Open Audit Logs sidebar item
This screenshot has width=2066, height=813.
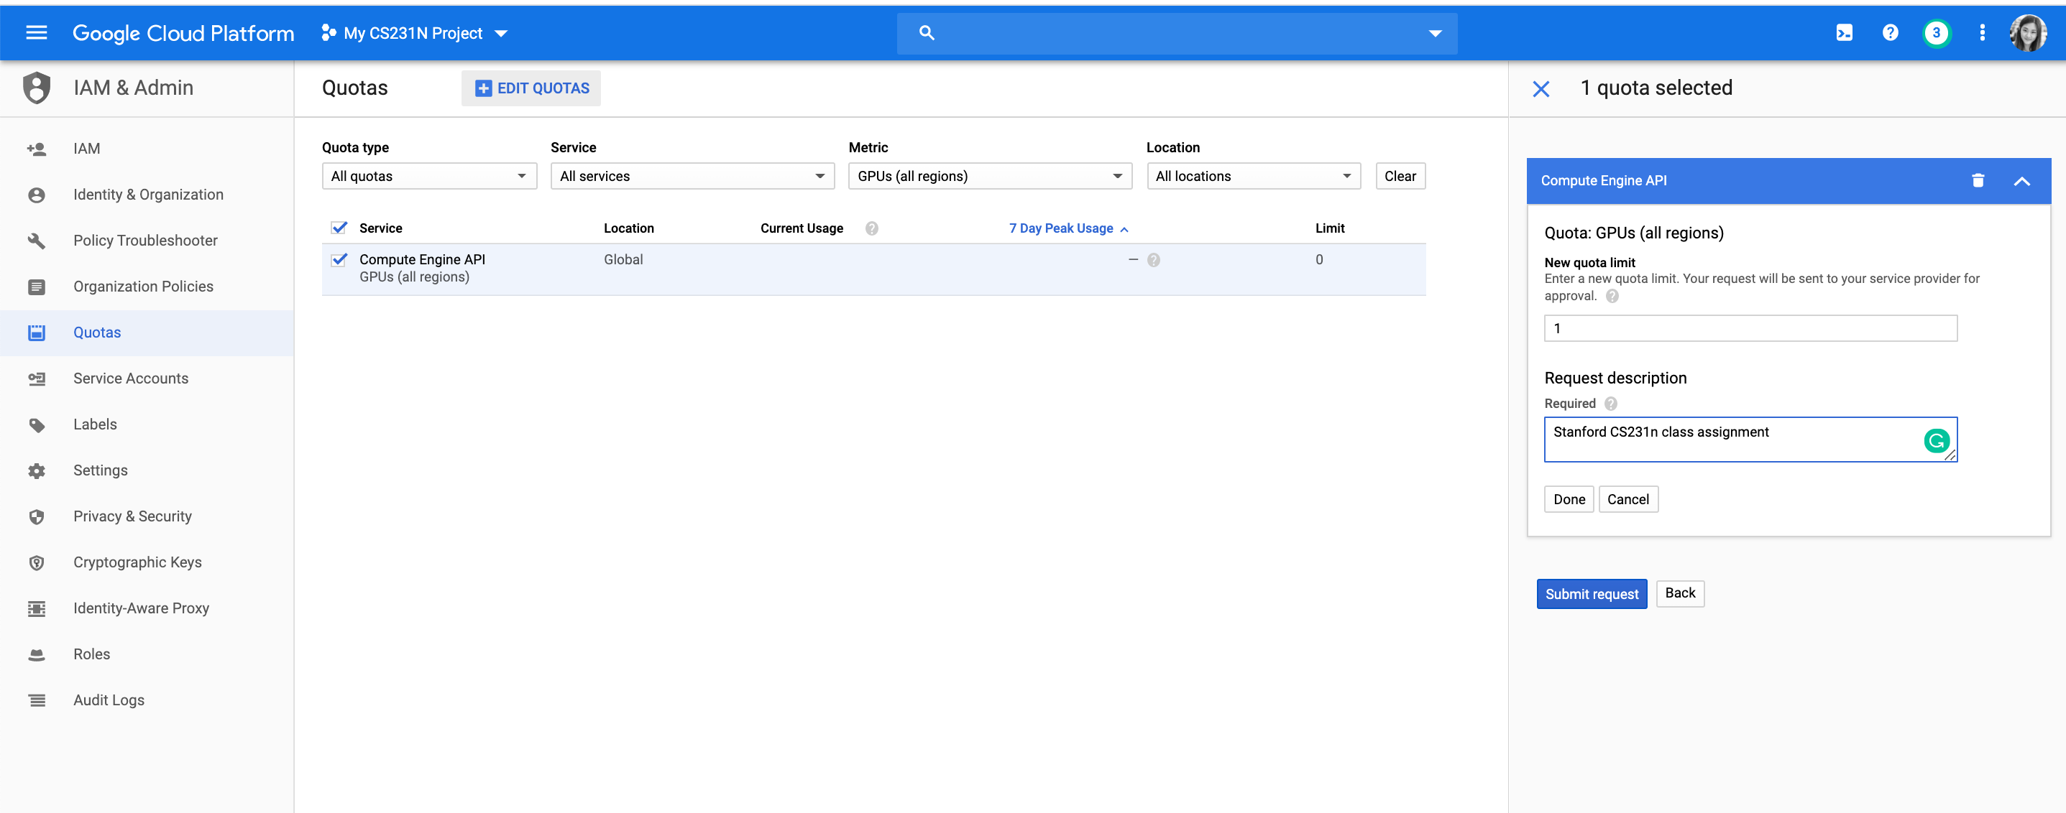pyautogui.click(x=109, y=700)
